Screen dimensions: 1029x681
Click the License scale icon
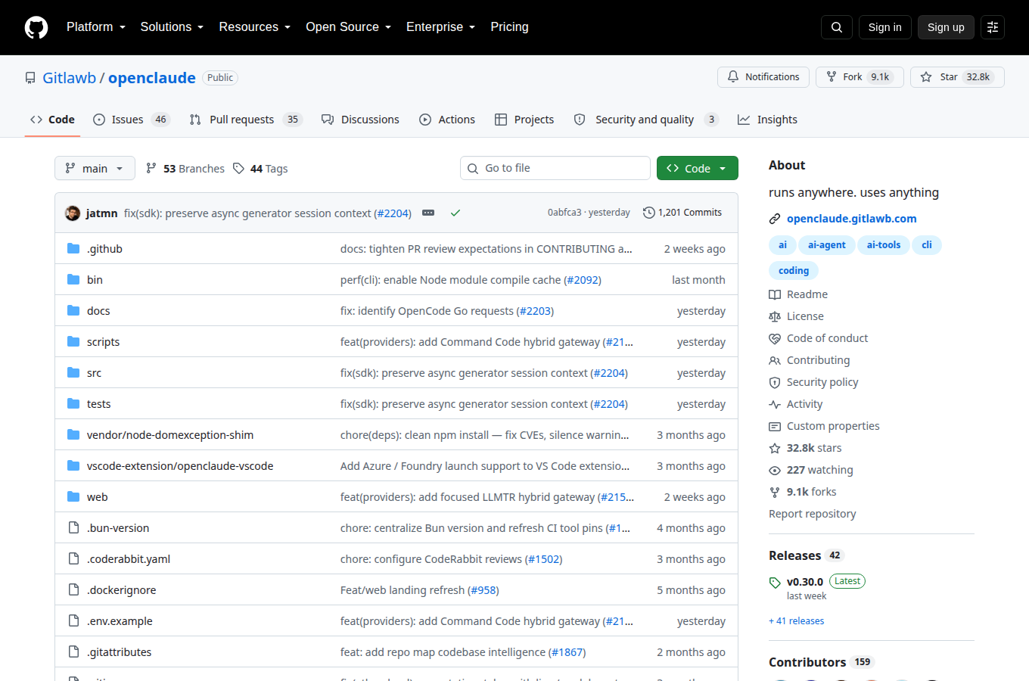point(775,316)
